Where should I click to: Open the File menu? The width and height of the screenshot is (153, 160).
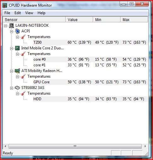click(7, 13)
